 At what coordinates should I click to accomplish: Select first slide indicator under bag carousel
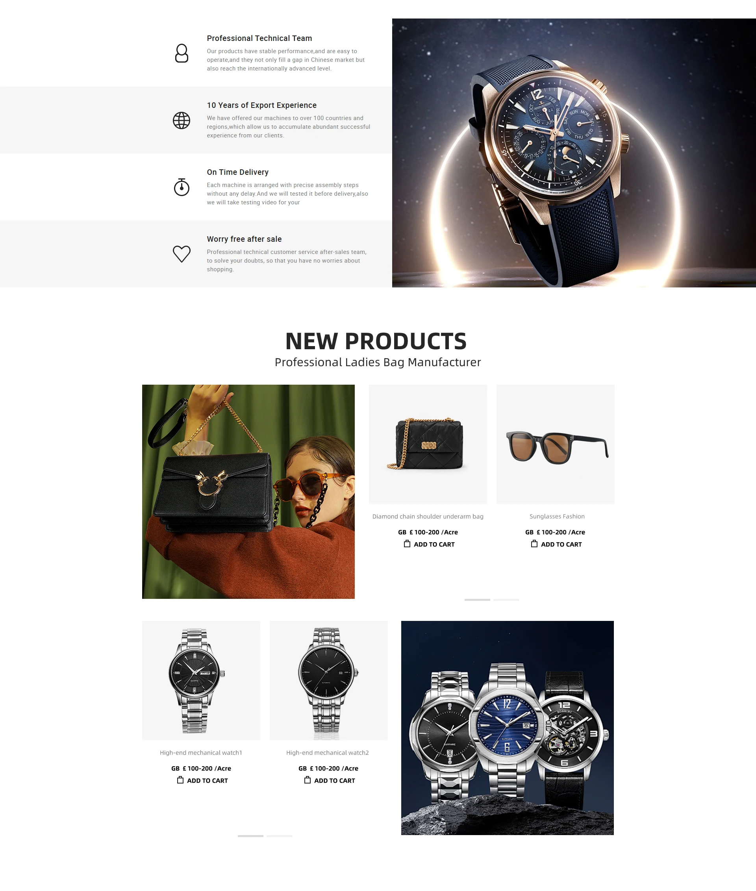pyautogui.click(x=478, y=600)
